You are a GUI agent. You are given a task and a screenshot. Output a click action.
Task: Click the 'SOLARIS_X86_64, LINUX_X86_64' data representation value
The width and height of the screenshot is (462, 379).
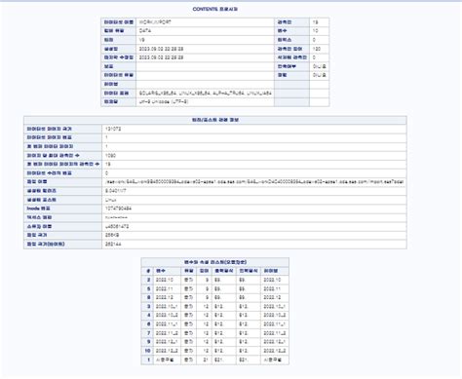[x=206, y=94]
